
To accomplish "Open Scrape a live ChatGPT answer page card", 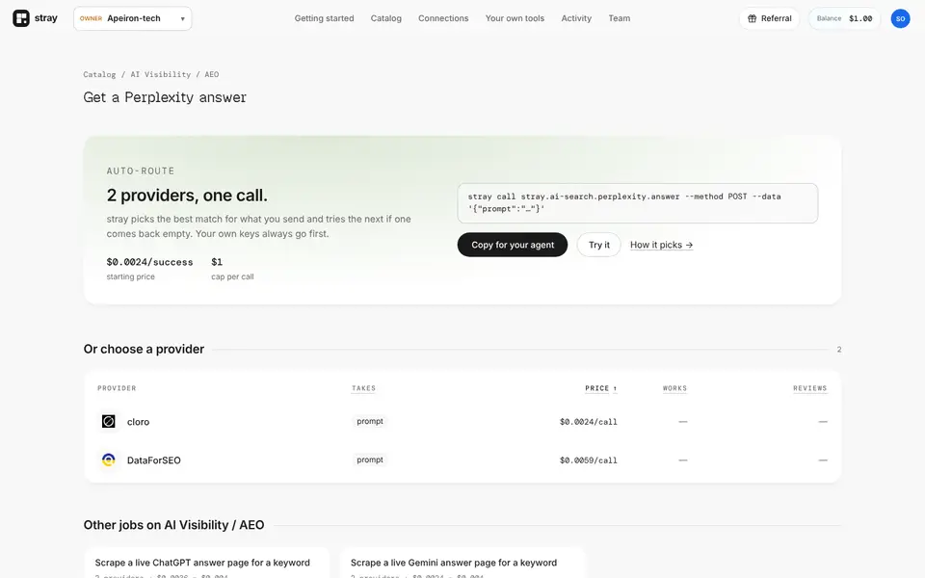I will [206, 564].
